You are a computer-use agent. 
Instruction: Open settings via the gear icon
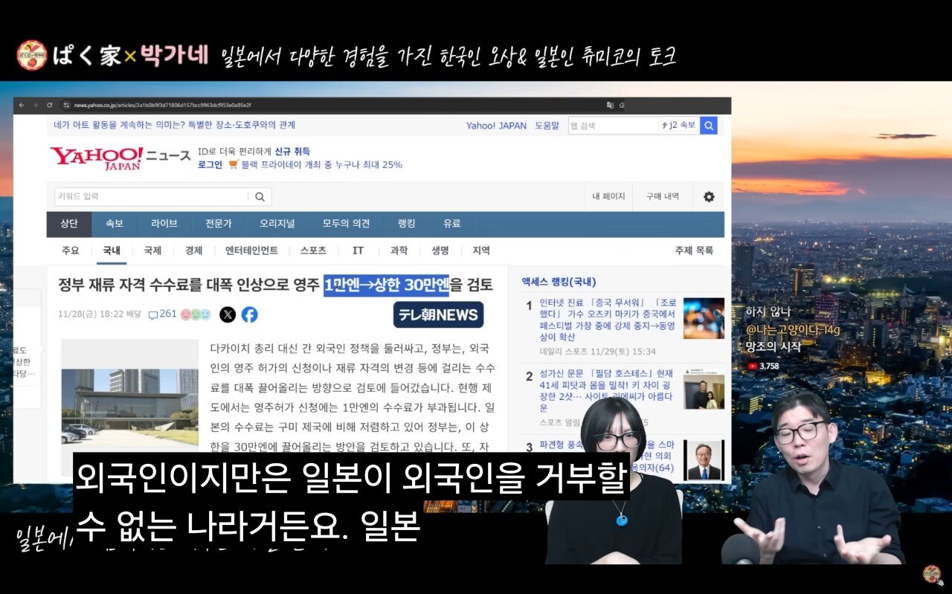tap(709, 197)
